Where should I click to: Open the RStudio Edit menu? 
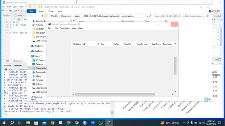(x=9, y=7)
